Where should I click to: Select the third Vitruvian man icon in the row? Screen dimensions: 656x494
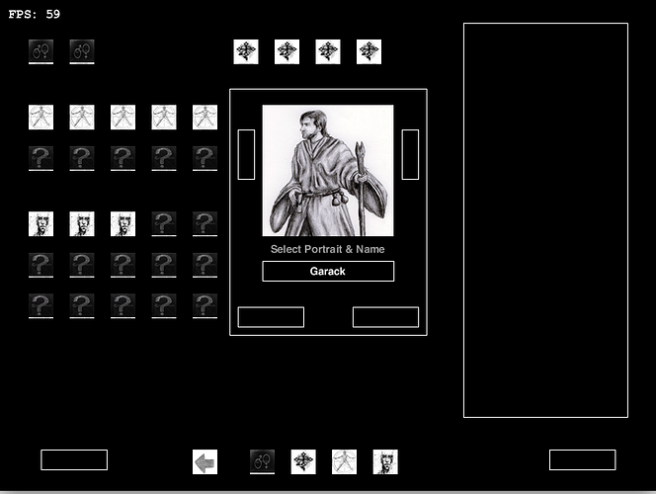click(123, 118)
